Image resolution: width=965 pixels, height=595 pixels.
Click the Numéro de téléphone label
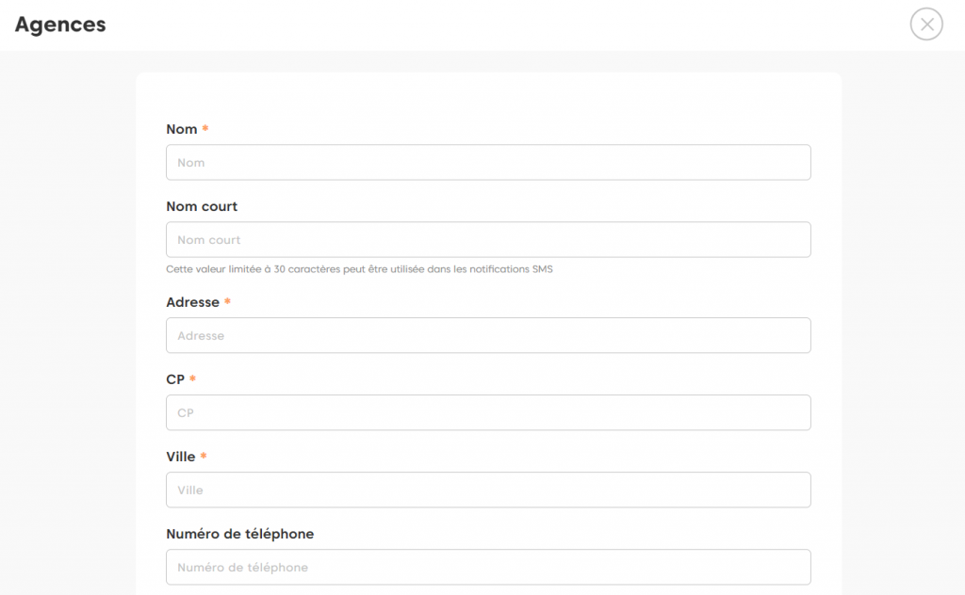[x=239, y=535]
